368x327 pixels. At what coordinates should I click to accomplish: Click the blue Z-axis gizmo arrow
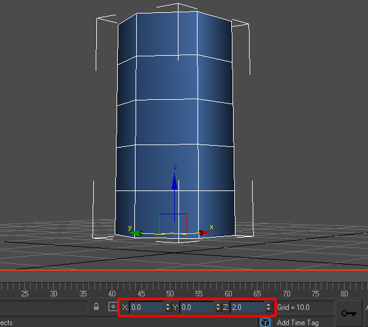point(174,181)
